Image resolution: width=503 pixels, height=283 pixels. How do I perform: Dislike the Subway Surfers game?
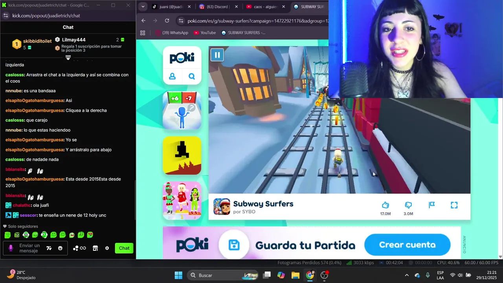click(408, 205)
